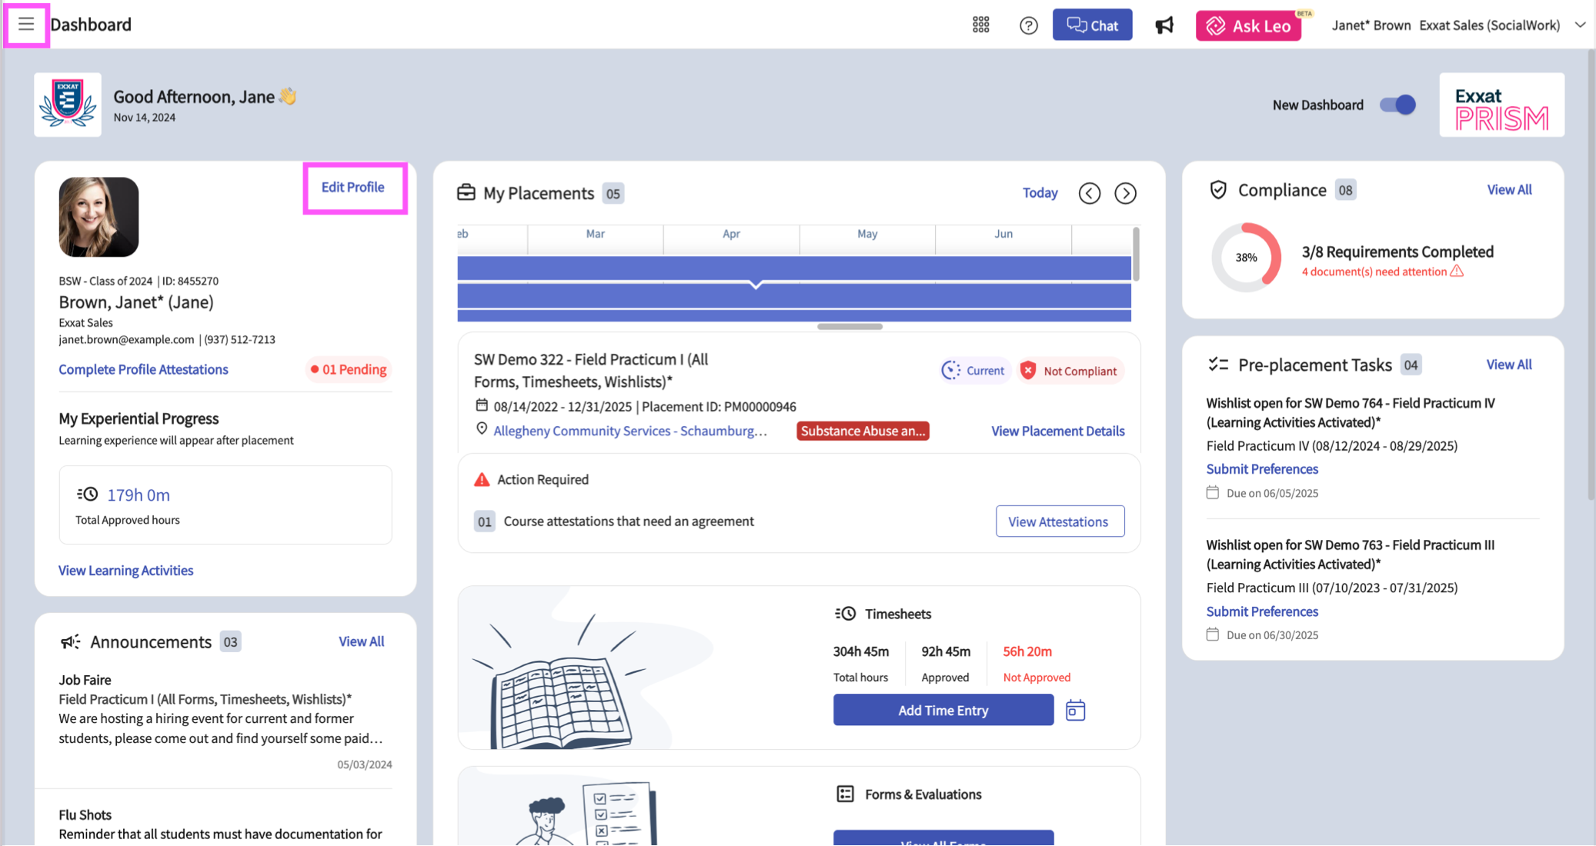Click the Ask Leo assistant button
Image resolution: width=1596 pixels, height=846 pixels.
pyautogui.click(x=1248, y=25)
